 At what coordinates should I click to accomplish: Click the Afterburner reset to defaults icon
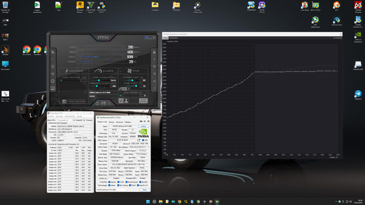[x=97, y=104]
